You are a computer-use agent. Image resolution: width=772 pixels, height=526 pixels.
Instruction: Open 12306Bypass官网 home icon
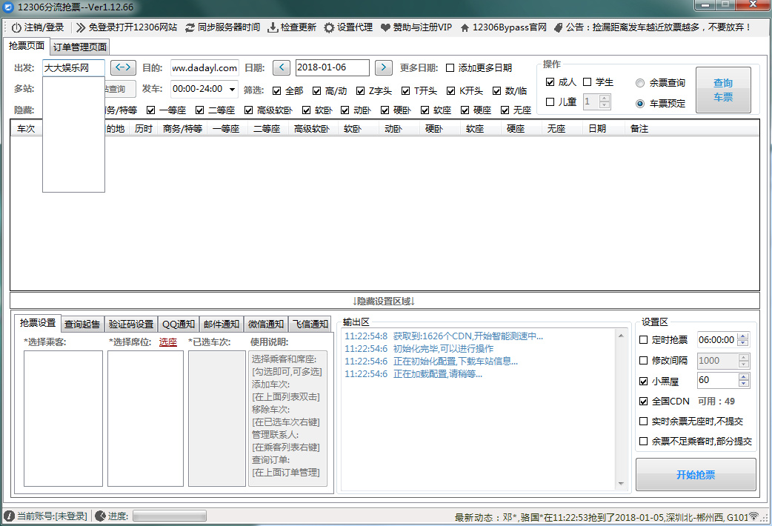tap(465, 27)
